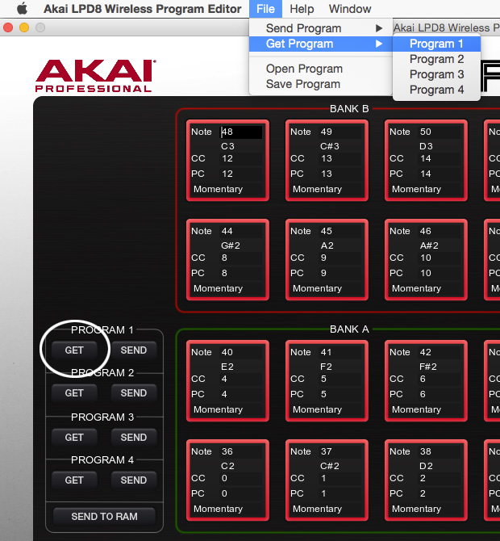This screenshot has width=500, height=541.
Task: Click the Note 36 field
Action: tap(241, 451)
